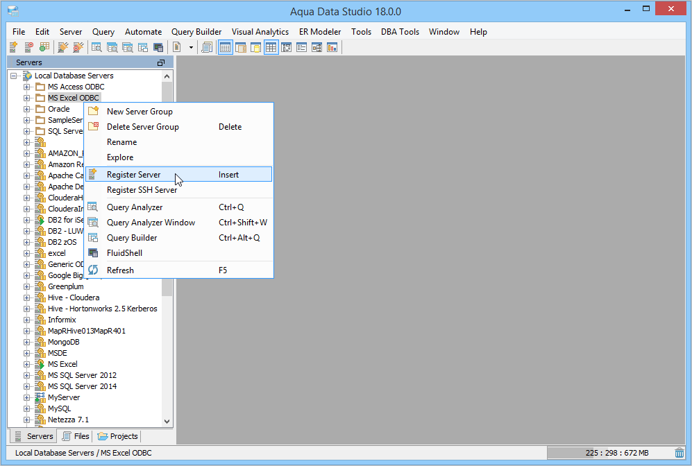Viewport: 692px width, 466px height.
Task: Open FluidShell from the toolbar
Action: [158, 47]
